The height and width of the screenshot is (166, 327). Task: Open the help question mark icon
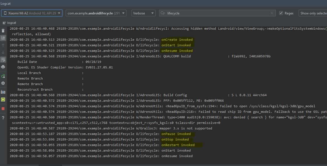pyautogui.click(x=3, y=118)
